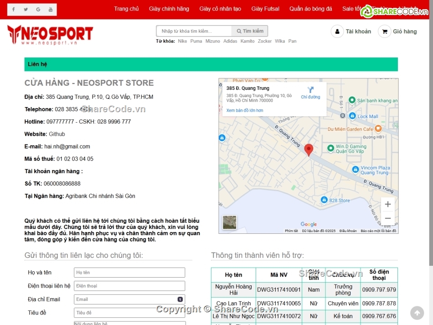
Task: Open the Facebook social icon
Action: (x=14, y=10)
